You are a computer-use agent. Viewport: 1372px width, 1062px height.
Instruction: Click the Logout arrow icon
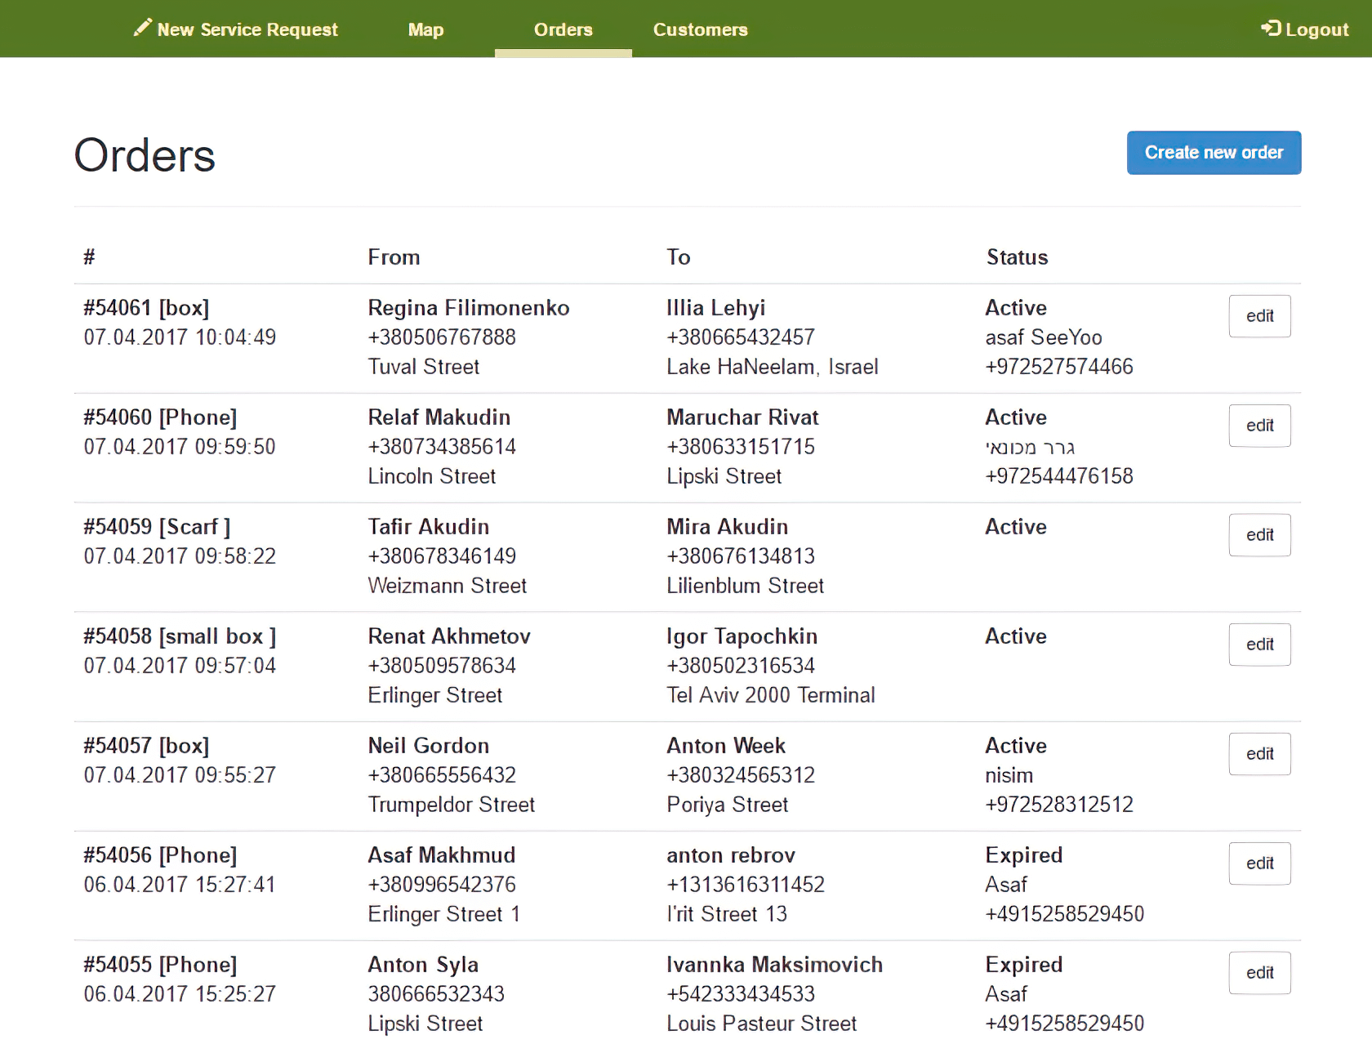click(x=1270, y=29)
